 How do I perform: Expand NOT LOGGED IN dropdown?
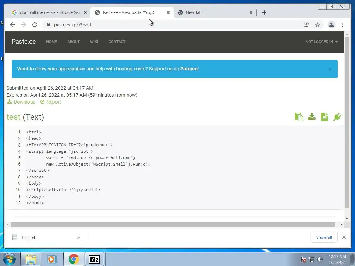(321, 42)
